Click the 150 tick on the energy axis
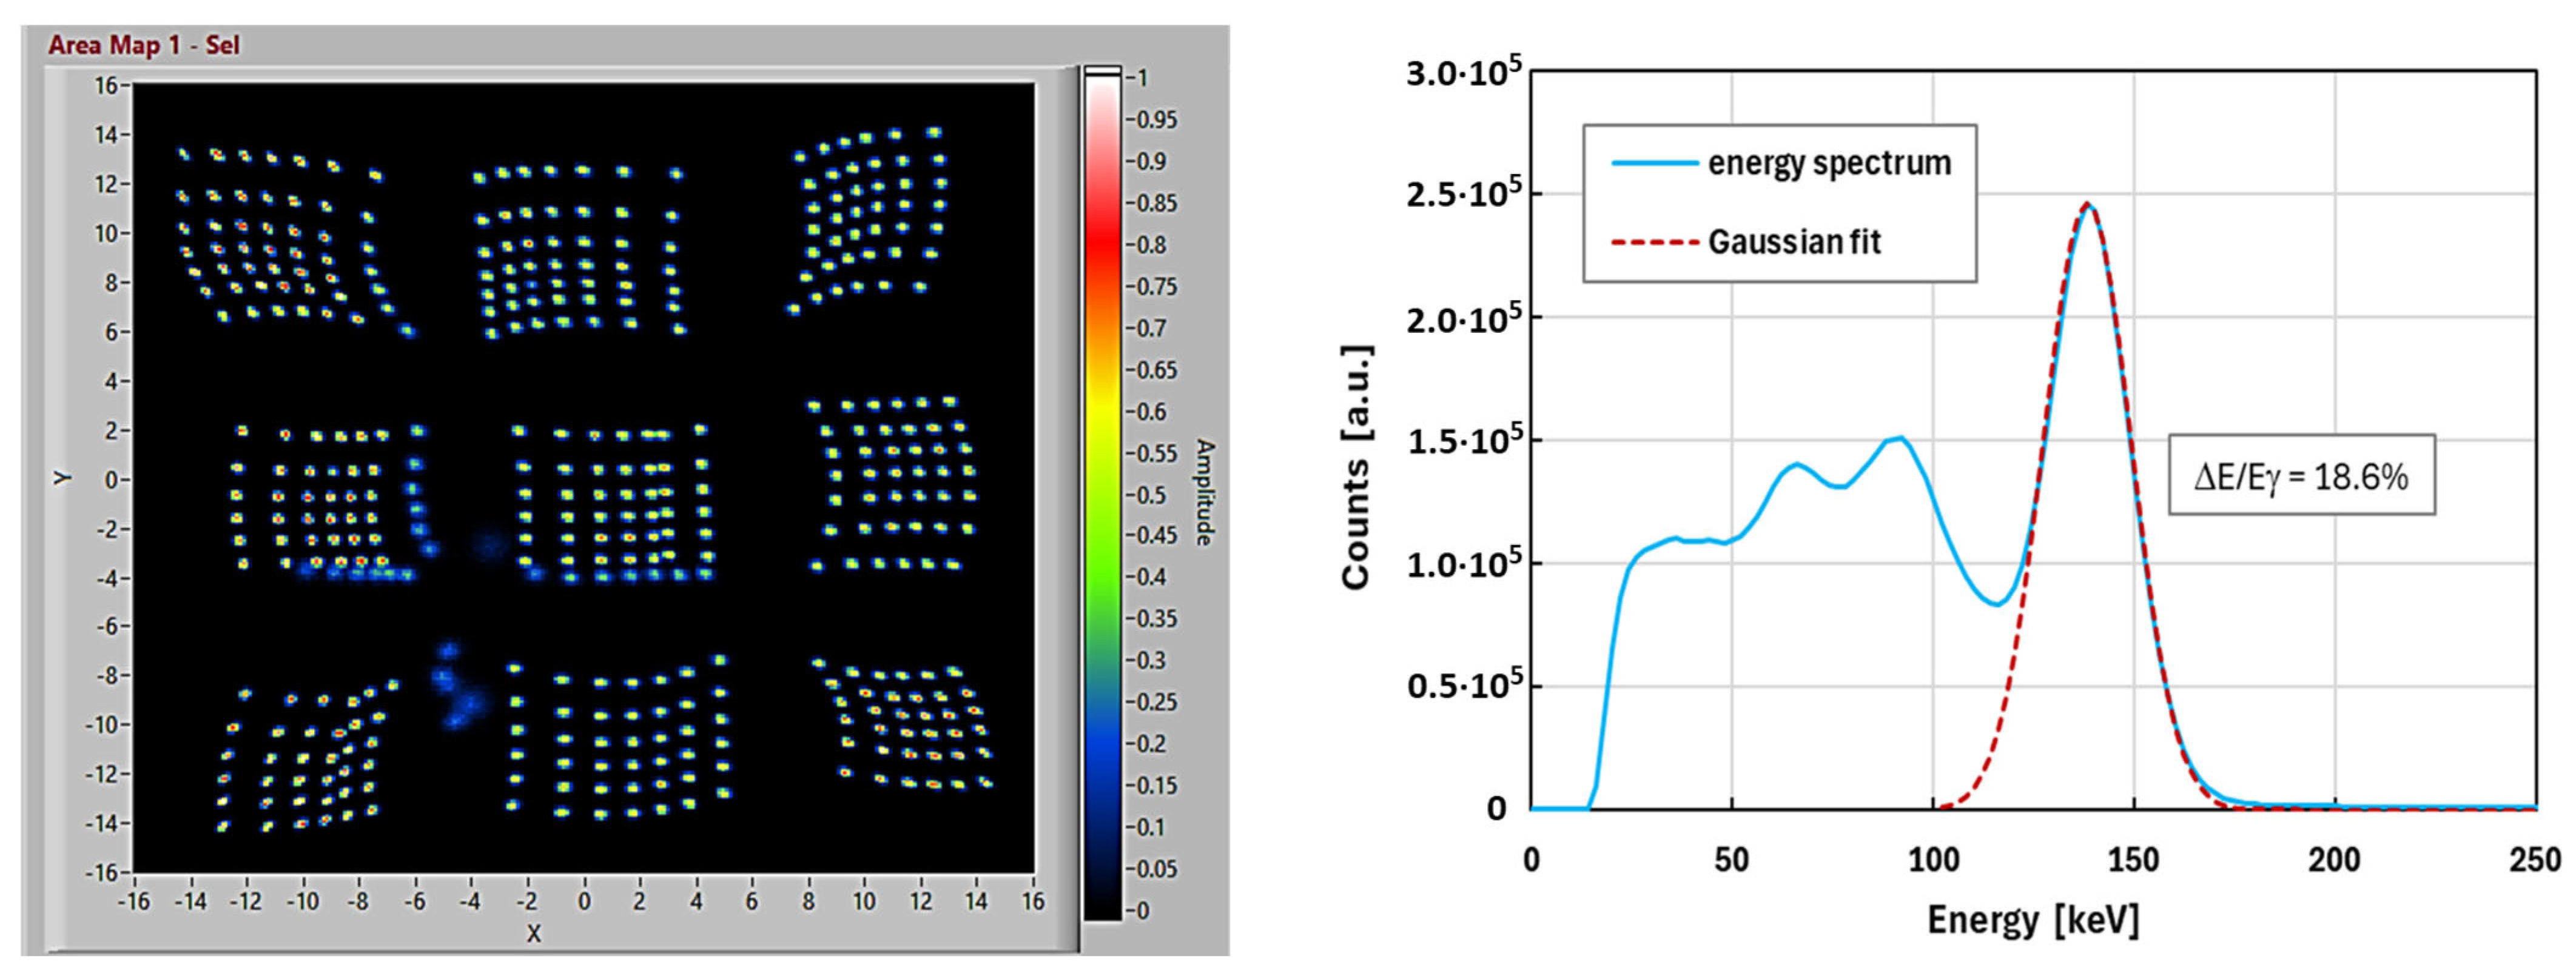 [x=2133, y=860]
